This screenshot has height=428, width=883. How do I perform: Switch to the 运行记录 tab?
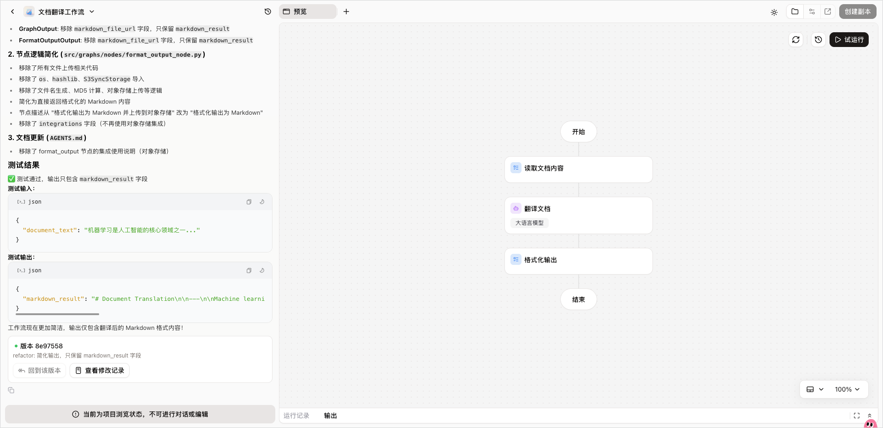tap(296, 416)
